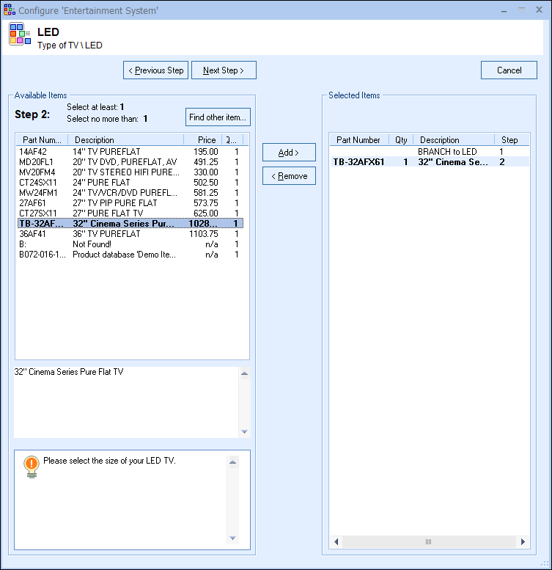Click the orange lightbulb hint icon
The height and width of the screenshot is (570, 552).
click(x=32, y=467)
